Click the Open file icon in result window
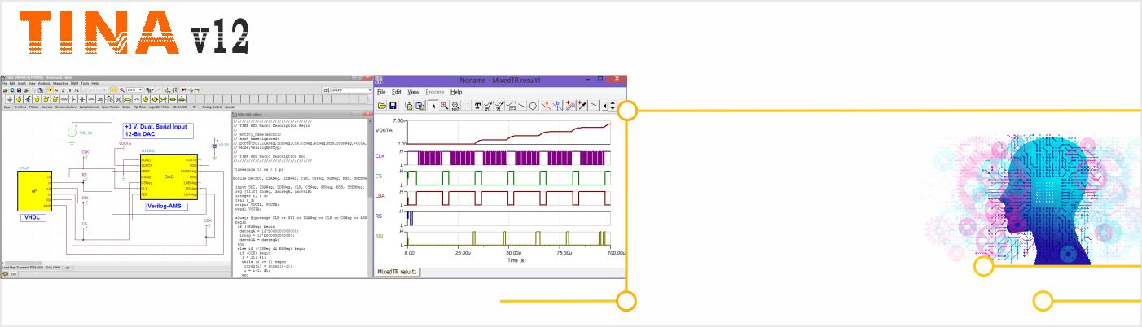This screenshot has width=1142, height=327. click(x=380, y=106)
